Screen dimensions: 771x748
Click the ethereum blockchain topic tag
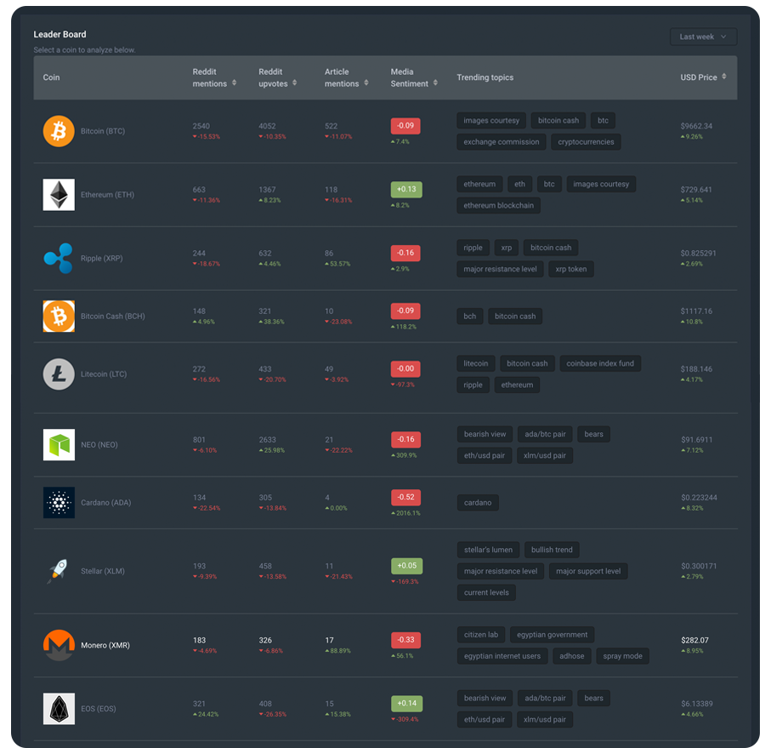[498, 205]
